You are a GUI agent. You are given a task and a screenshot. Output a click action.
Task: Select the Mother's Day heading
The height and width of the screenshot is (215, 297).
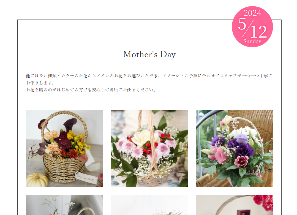point(149,54)
